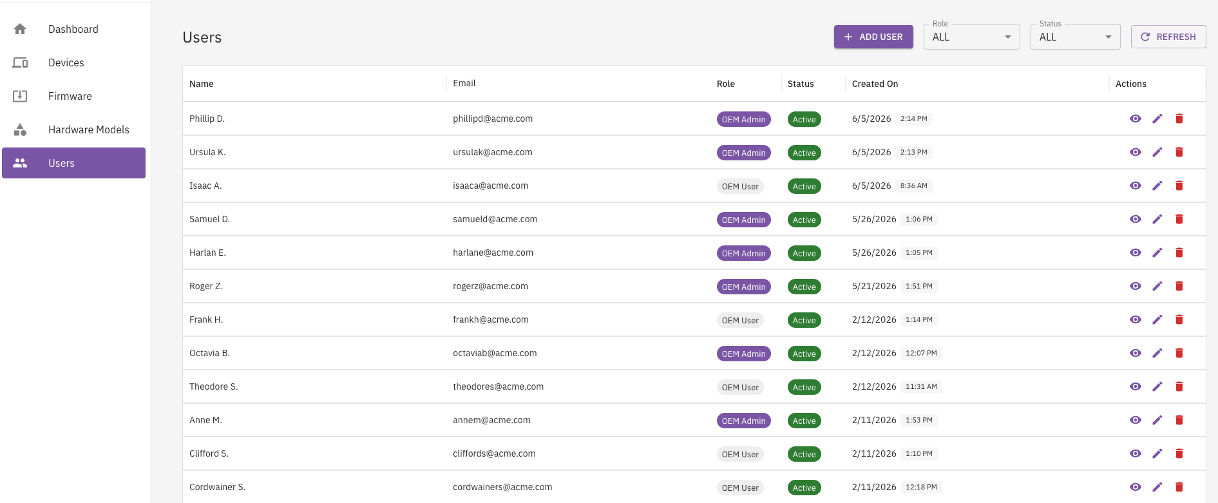The height and width of the screenshot is (503, 1218).
Task: Edit user Samuel D.
Action: point(1157,219)
